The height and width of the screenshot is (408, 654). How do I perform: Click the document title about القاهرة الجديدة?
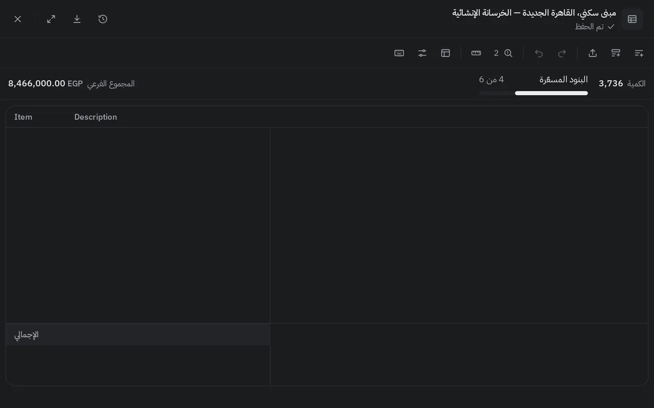[x=534, y=12]
